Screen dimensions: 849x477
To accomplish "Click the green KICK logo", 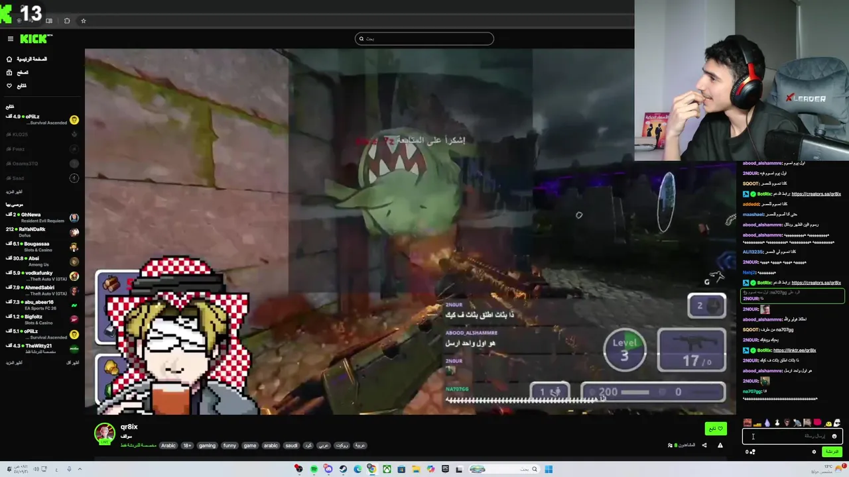I will 36,38.
